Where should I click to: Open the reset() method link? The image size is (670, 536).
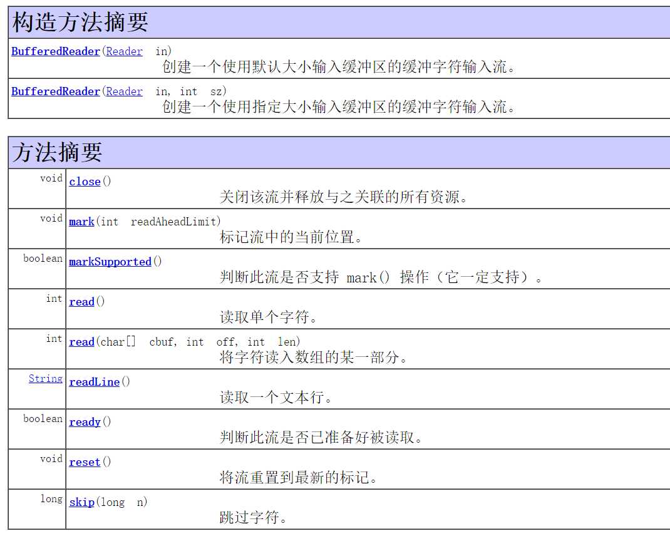[85, 463]
